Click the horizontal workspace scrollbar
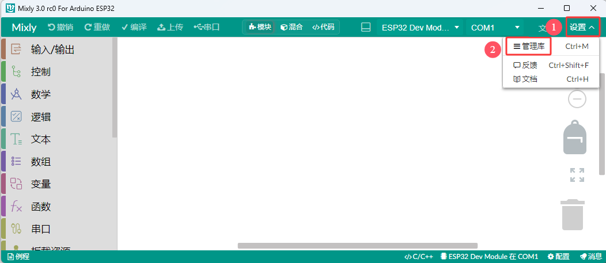 (x=358, y=246)
